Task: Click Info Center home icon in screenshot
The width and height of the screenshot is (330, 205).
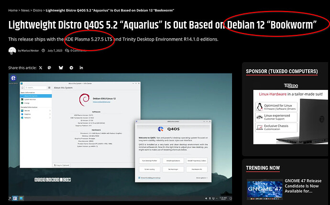Action: 22,87
